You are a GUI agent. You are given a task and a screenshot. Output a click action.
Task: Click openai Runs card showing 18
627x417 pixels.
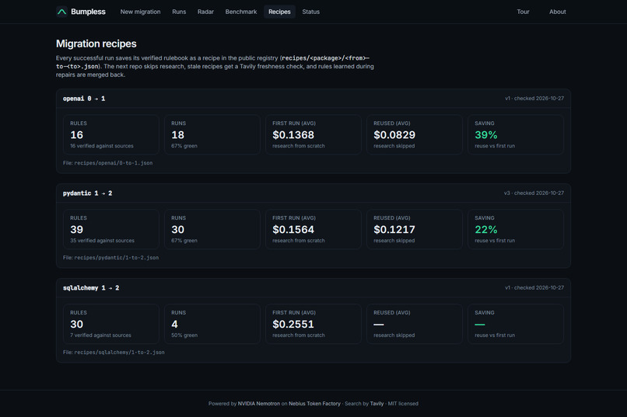coord(212,135)
